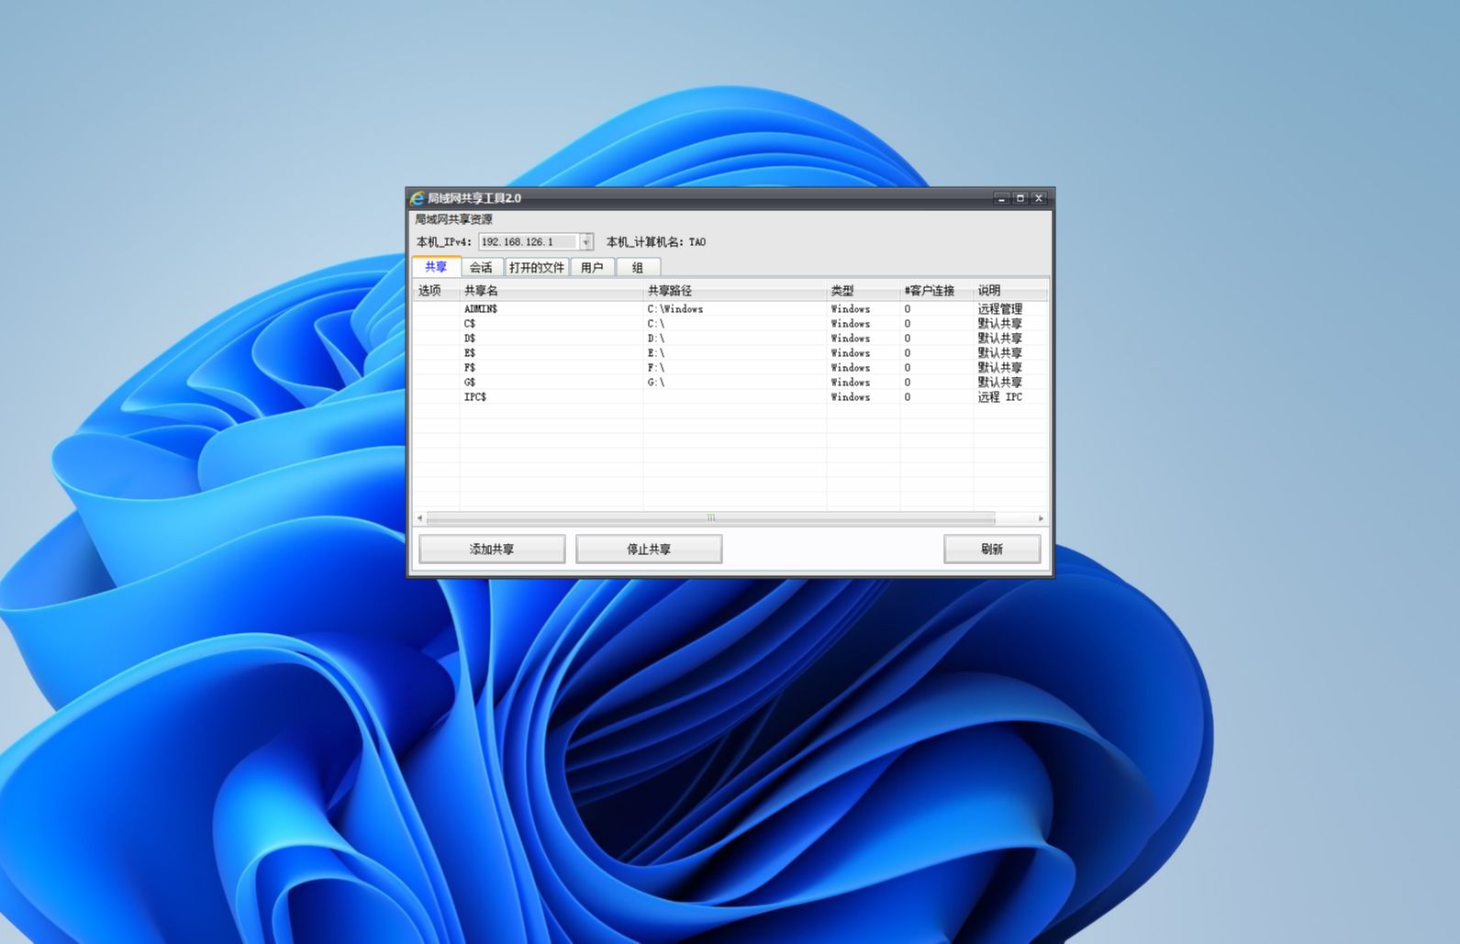Image resolution: width=1460 pixels, height=944 pixels.
Task: Select the E$ share row
Action: click(730, 353)
